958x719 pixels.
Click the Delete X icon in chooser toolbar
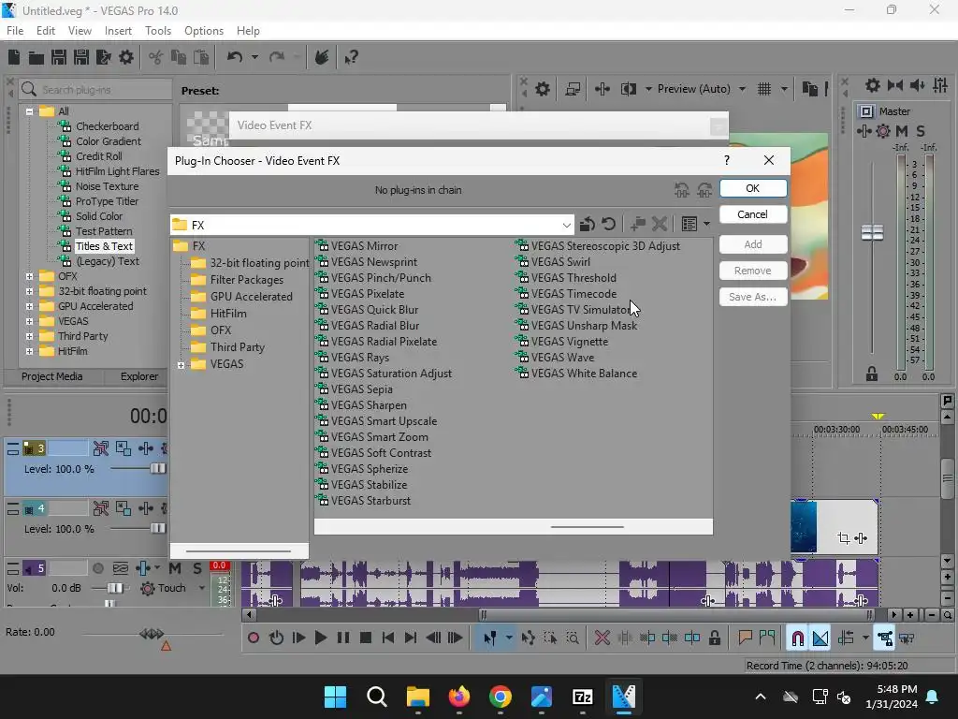click(660, 225)
